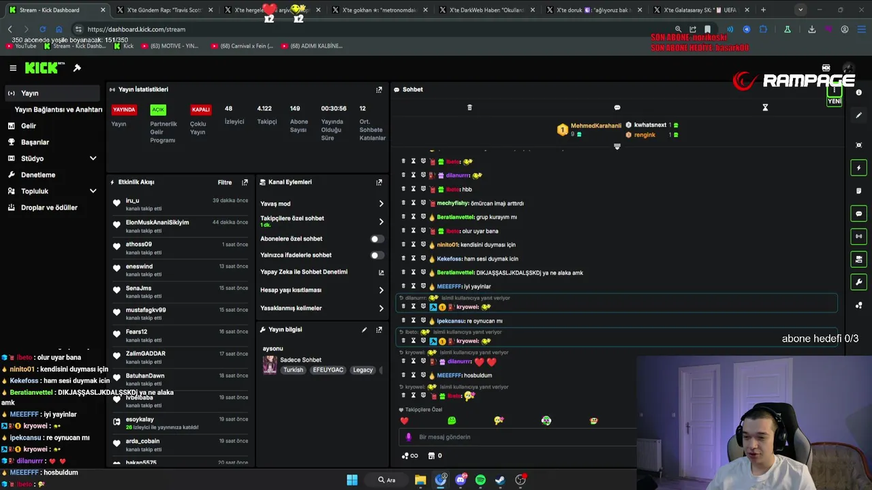Open Denetleme in the sidebar
Screen dimensions: 872x490
coord(38,175)
